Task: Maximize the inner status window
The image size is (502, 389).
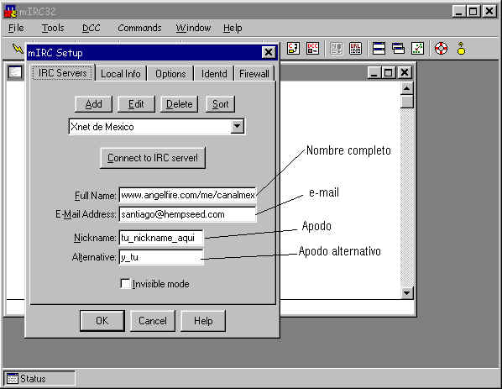Action: coord(388,72)
